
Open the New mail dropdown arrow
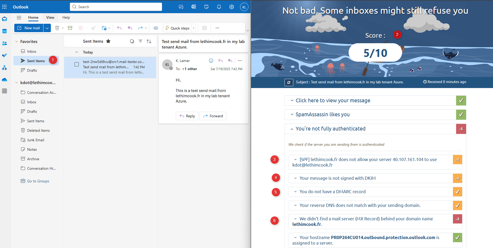(x=47, y=28)
